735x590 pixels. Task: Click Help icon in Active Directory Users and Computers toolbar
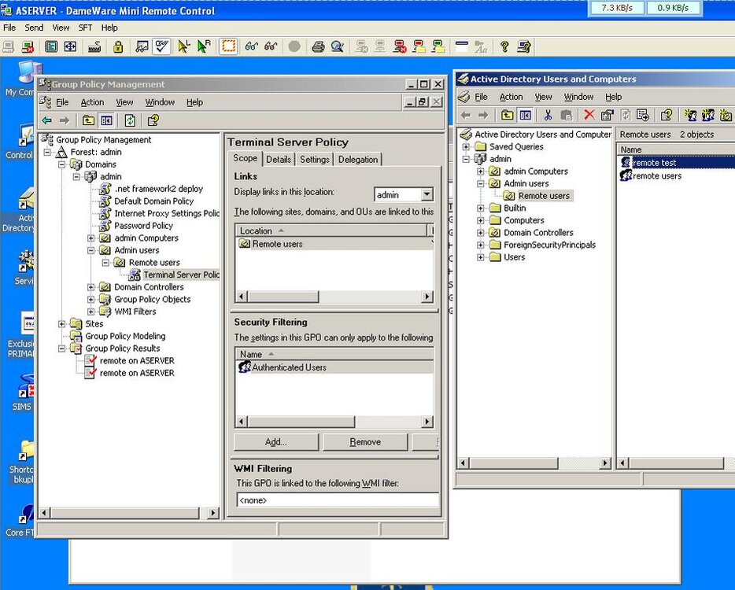pyautogui.click(x=666, y=115)
